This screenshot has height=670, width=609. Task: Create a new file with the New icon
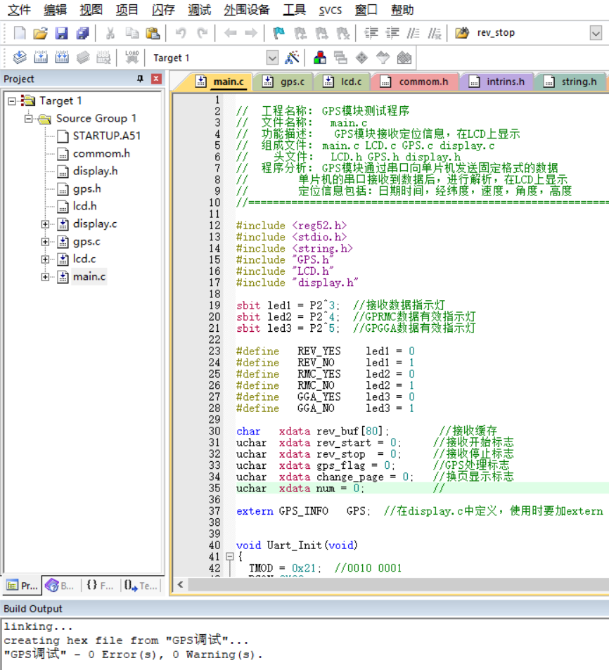[x=20, y=33]
